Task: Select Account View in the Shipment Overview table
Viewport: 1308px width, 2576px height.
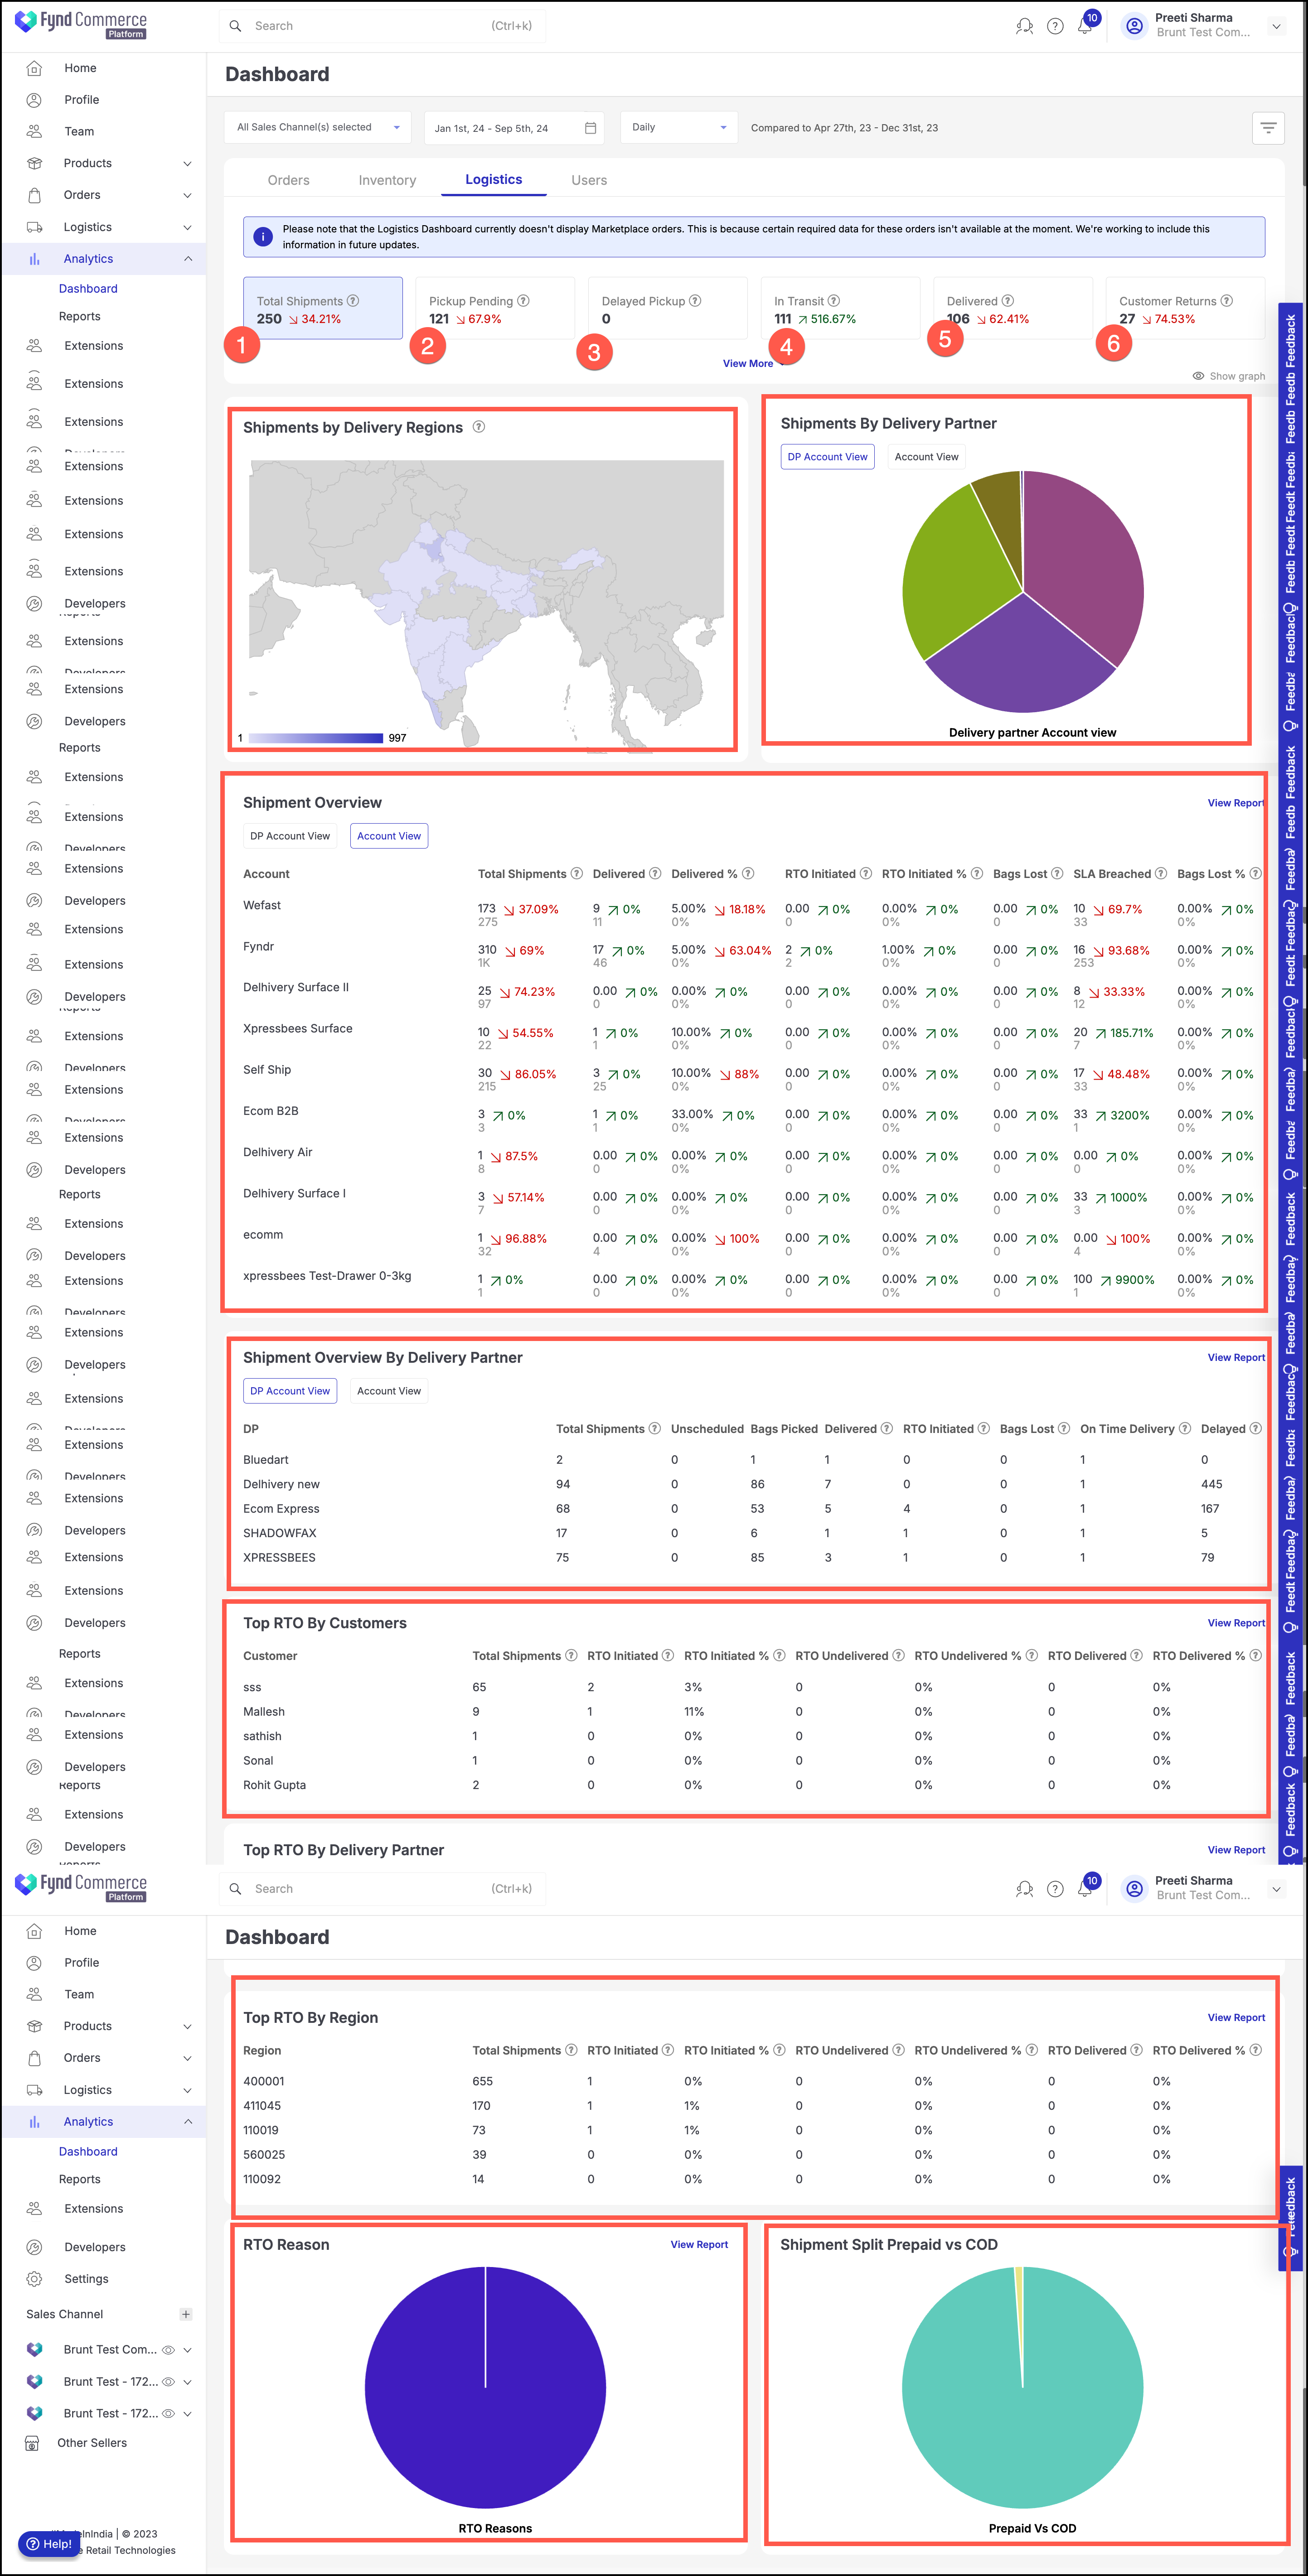Action: coord(388,836)
